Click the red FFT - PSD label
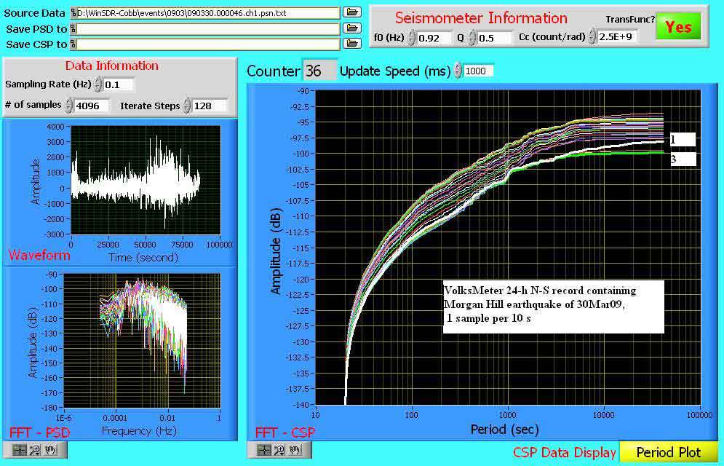This screenshot has height=466, width=724. (x=39, y=433)
